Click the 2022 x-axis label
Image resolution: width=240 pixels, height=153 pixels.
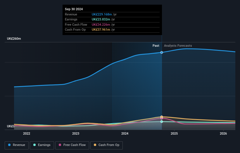click(x=27, y=133)
